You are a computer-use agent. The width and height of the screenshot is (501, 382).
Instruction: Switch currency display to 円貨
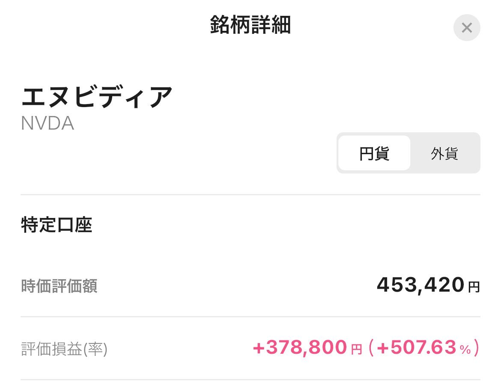pos(374,153)
